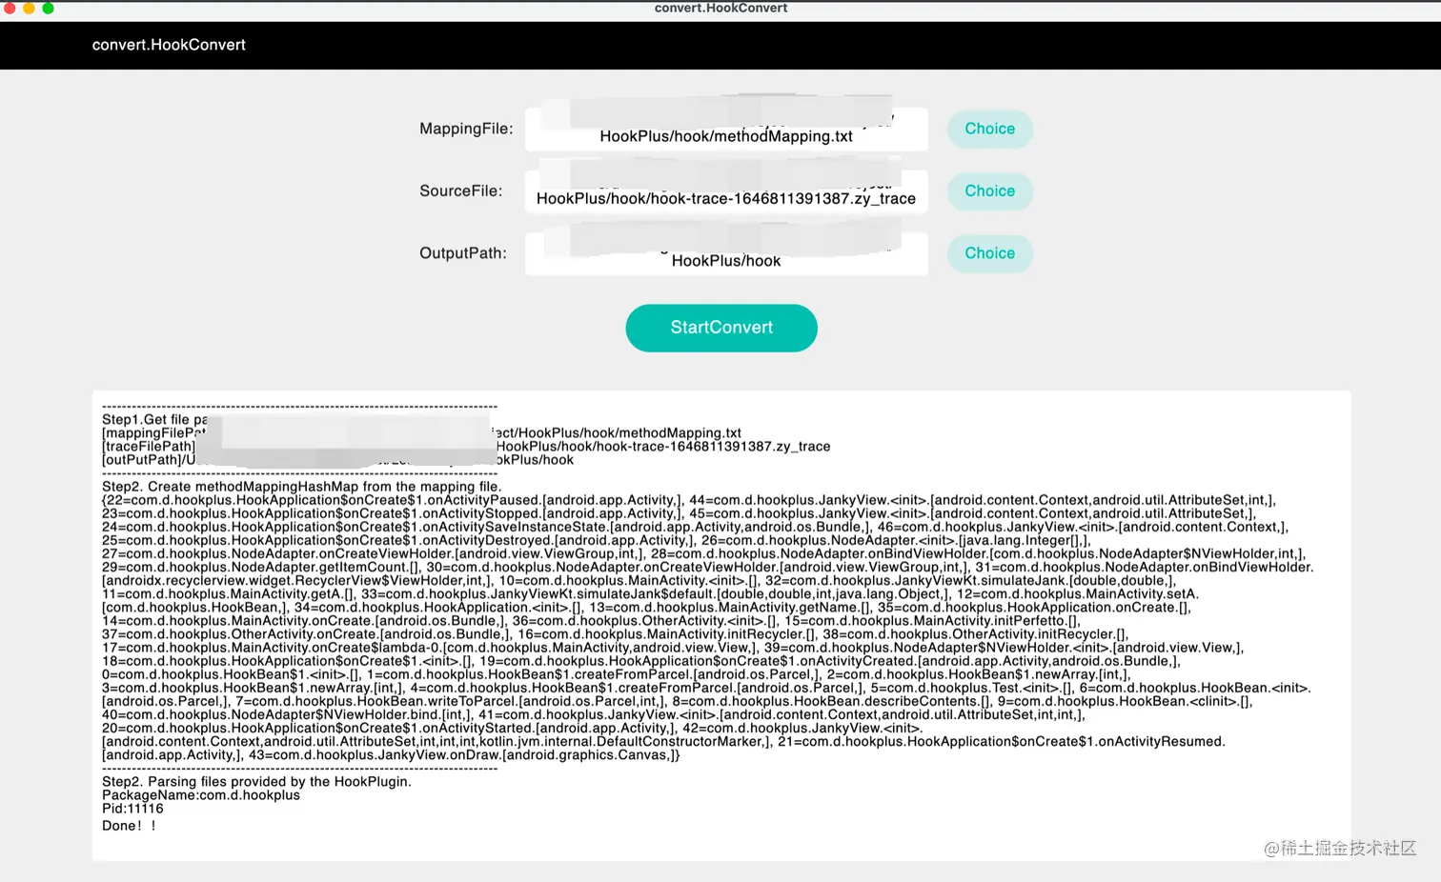Click Choice button for OutputPath
This screenshot has height=882, width=1441.
coord(989,253)
